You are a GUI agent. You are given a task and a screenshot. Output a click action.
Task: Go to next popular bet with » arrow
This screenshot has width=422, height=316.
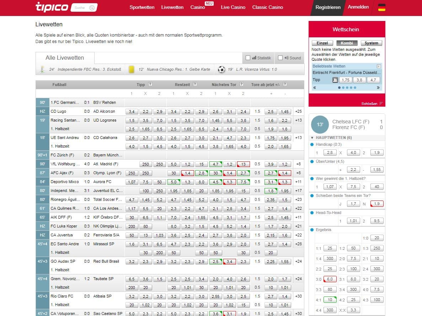pos(378,87)
